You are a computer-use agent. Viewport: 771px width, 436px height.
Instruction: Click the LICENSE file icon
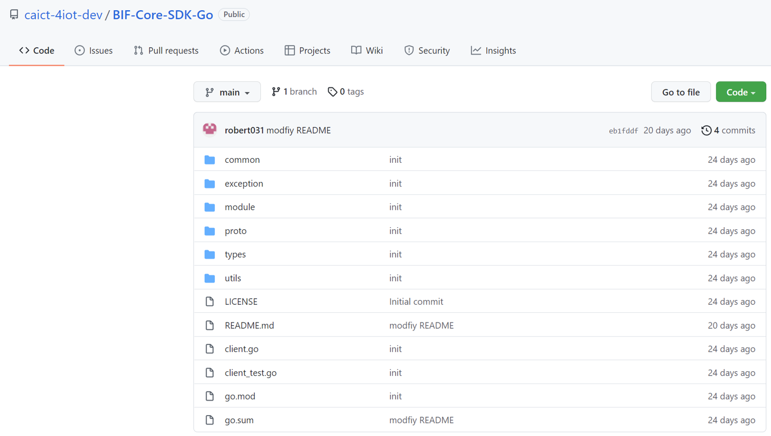(210, 302)
